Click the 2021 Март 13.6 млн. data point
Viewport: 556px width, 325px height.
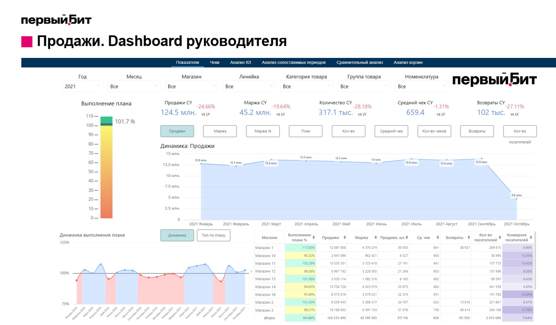click(x=271, y=160)
